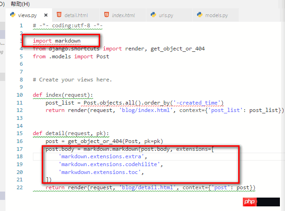Click the 'blog/index.html' string

click(146, 110)
